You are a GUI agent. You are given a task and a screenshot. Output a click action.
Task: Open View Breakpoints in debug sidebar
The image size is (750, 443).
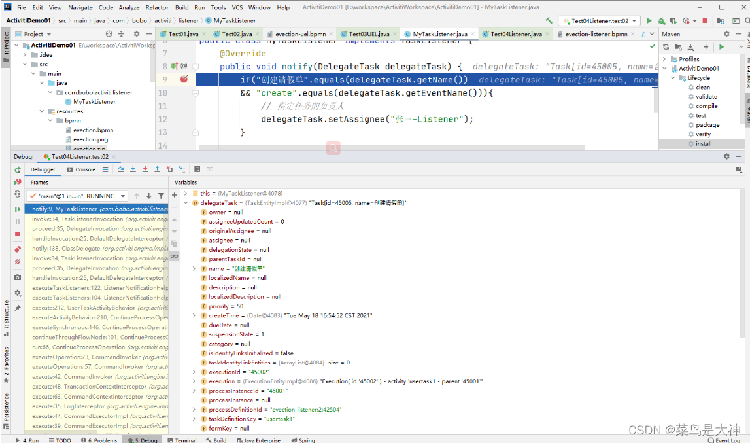point(18,249)
